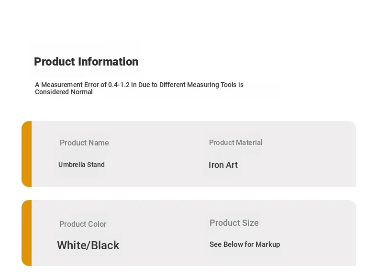
Task: Select the White/Black color value
Action: click(x=88, y=245)
